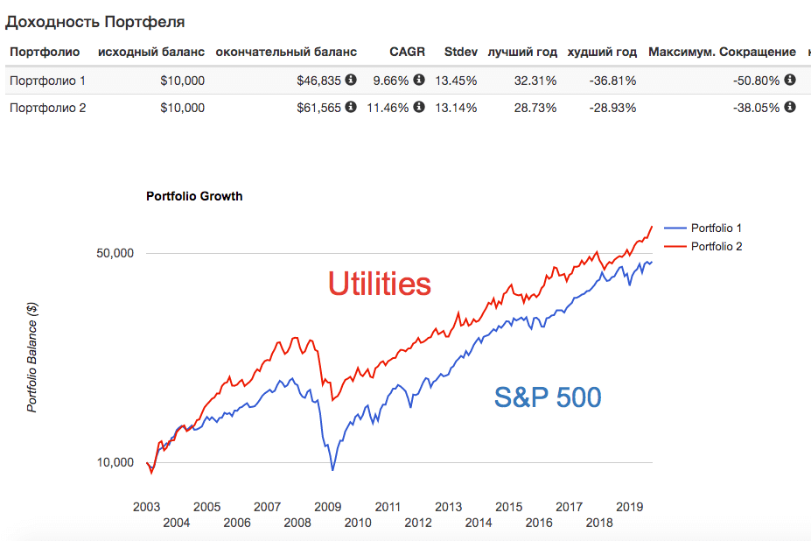
Task: Select the Портфолио 1 row label
Action: point(47,81)
